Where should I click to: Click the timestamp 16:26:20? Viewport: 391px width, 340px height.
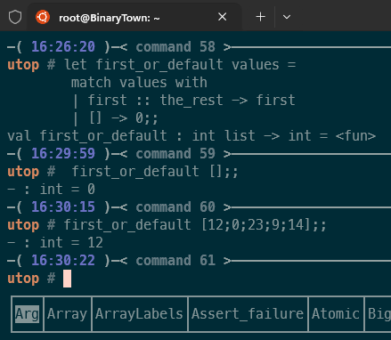point(63,47)
